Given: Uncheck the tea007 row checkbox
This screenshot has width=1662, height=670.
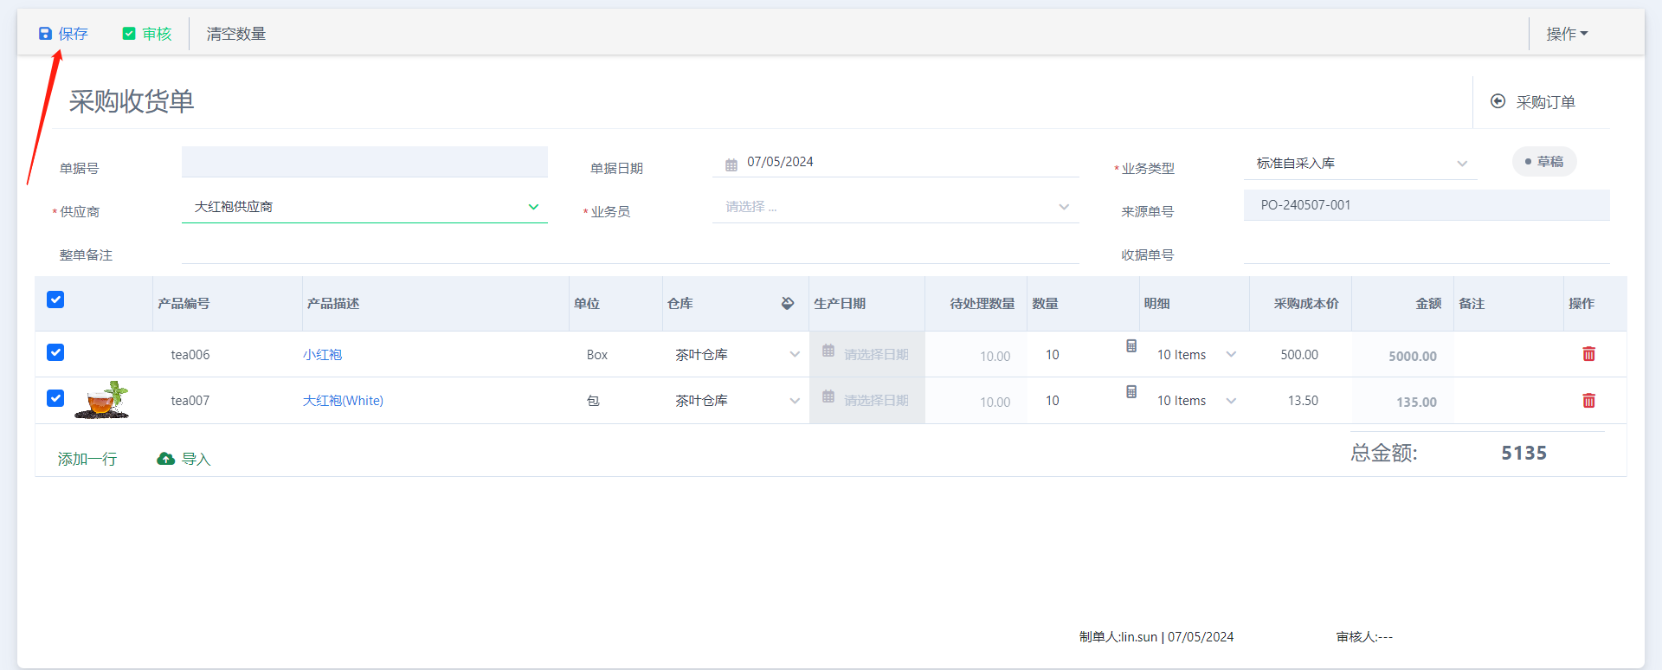Looking at the screenshot, I should (x=55, y=398).
